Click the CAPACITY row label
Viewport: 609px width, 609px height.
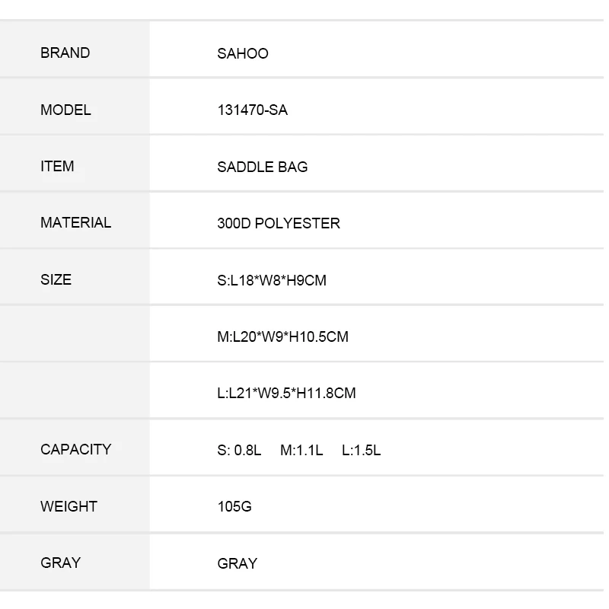pyautogui.click(x=75, y=450)
